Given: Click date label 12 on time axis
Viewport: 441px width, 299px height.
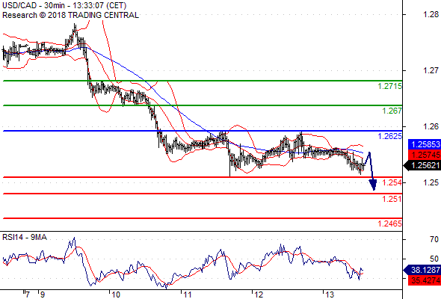Looking at the screenshot, I should 259,295.
